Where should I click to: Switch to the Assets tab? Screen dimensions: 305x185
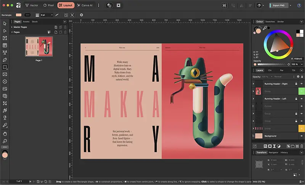click(x=26, y=22)
